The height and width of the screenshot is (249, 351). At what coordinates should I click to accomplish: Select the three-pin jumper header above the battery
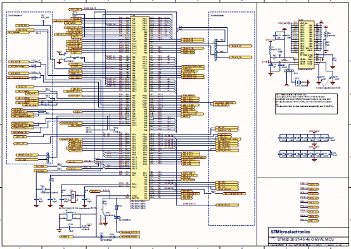[288, 71]
